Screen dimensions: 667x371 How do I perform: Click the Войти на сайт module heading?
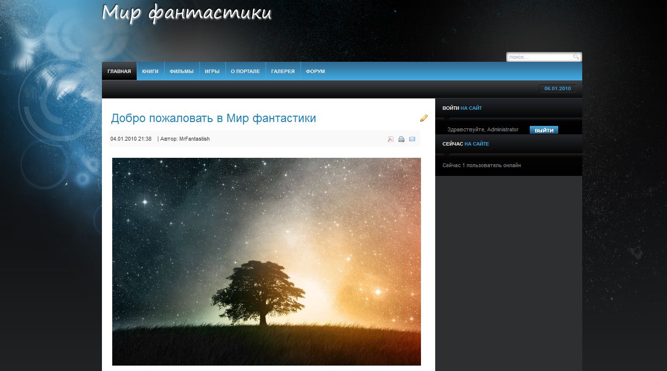pyautogui.click(x=462, y=108)
